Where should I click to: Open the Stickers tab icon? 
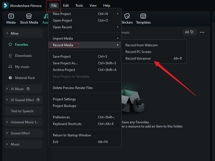click(x=127, y=16)
